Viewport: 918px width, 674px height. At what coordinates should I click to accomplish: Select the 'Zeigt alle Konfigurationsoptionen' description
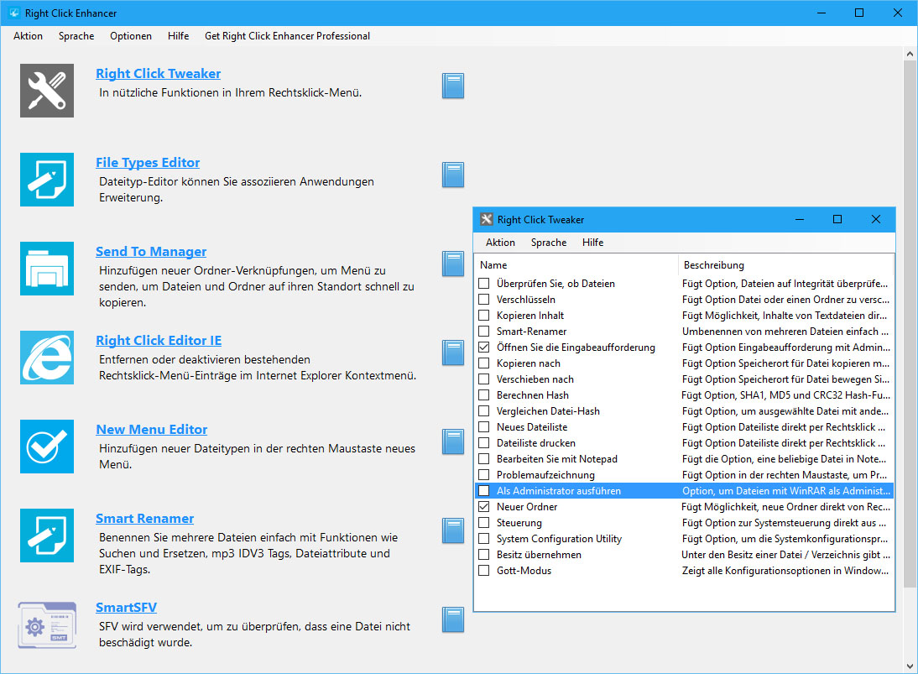coord(785,571)
